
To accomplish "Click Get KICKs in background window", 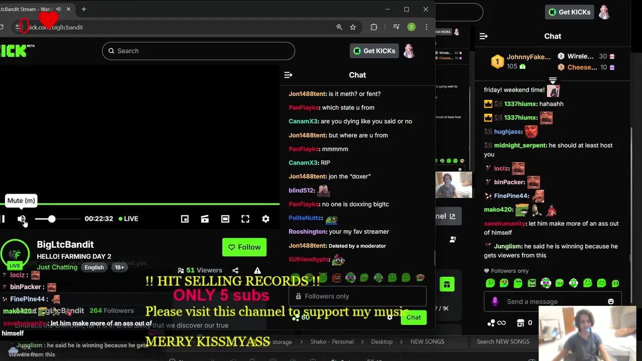I will coord(570,12).
